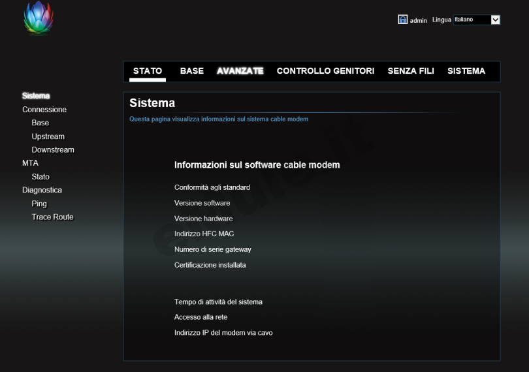Open the AVANZATE tab

click(x=240, y=71)
